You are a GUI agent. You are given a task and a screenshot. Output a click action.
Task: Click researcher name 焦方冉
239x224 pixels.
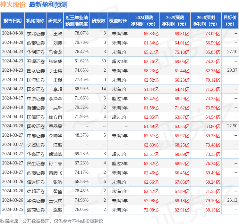(55, 117)
